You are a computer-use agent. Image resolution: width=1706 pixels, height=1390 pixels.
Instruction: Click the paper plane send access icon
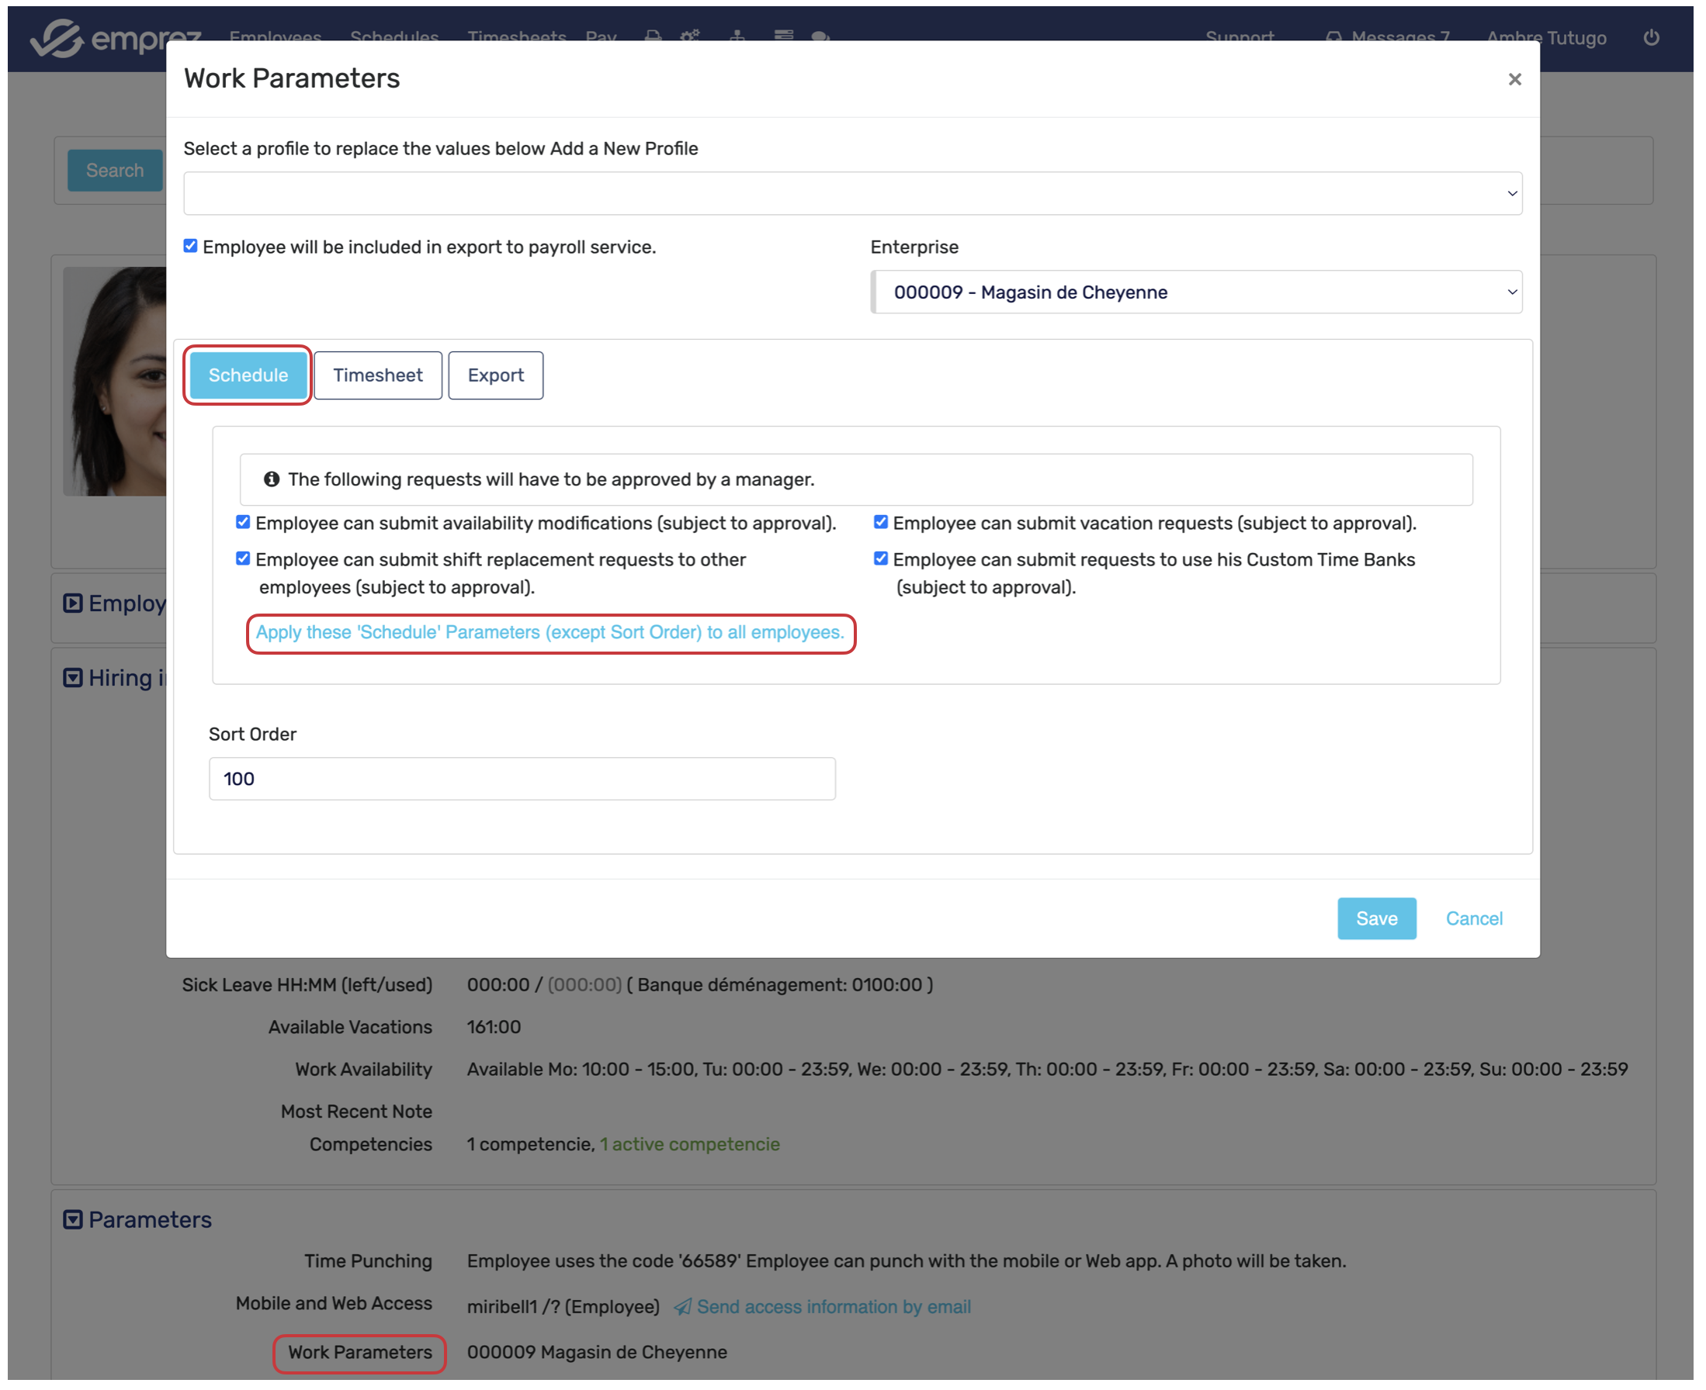click(x=682, y=1307)
